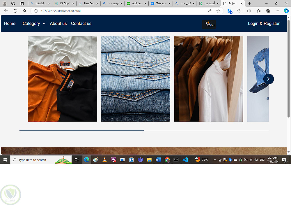
Task: Open Visual Studio Code from taskbar
Action: point(185,160)
